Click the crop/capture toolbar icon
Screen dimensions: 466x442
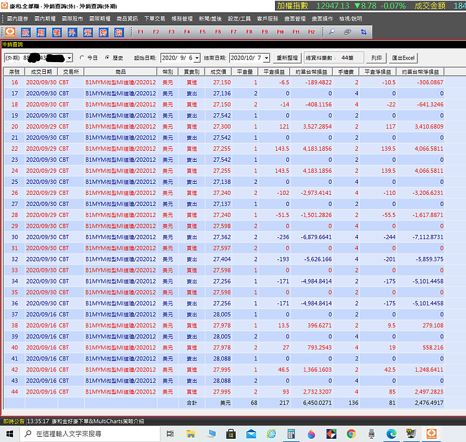tap(363, 32)
